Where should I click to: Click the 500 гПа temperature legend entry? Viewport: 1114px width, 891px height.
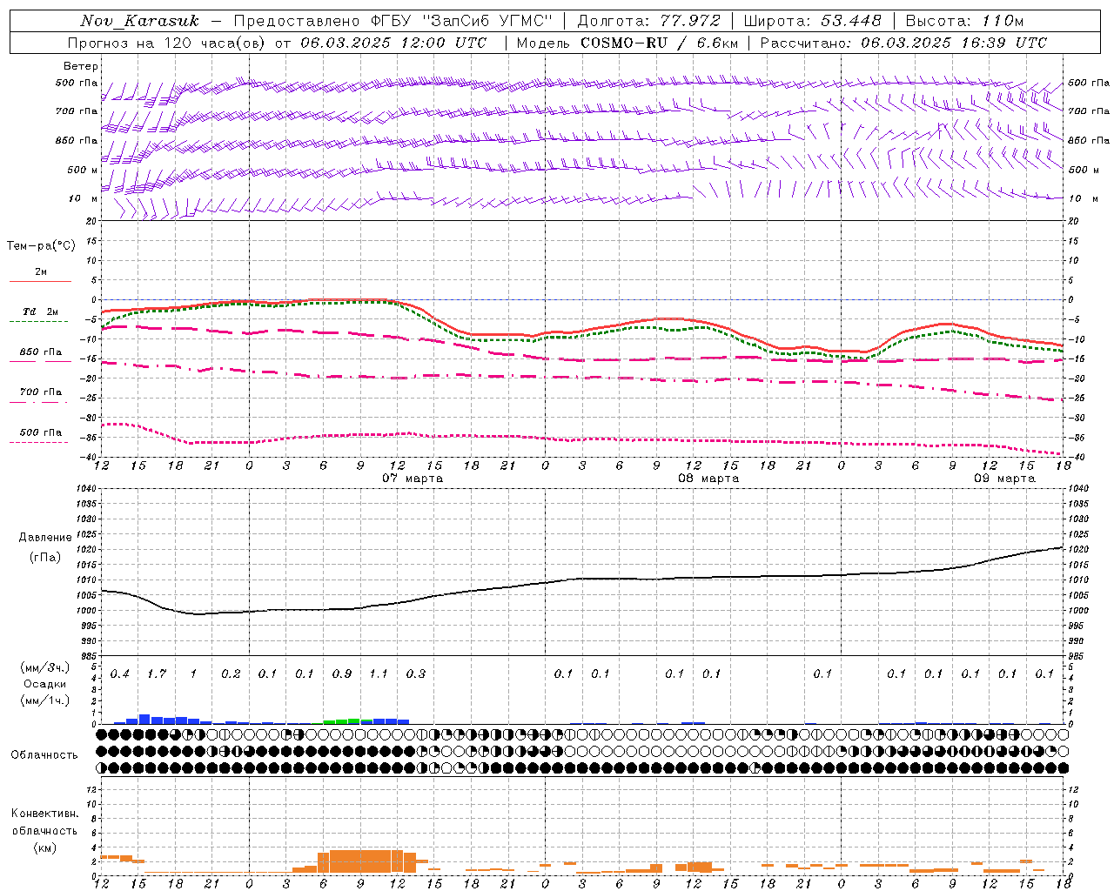click(41, 432)
